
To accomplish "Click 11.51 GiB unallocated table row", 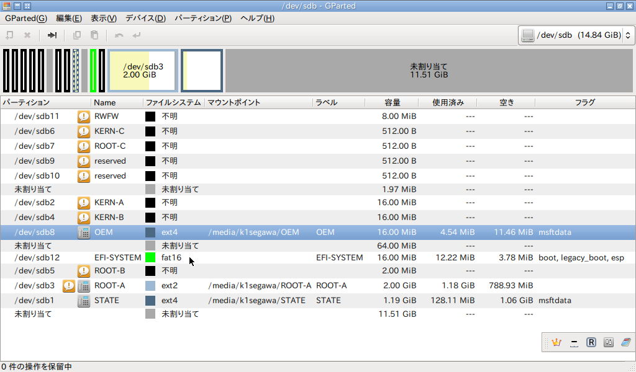I will [318, 314].
